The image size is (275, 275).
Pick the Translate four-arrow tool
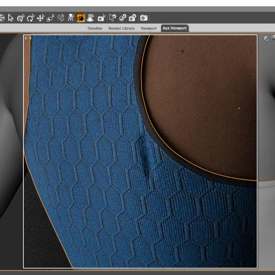40,18
